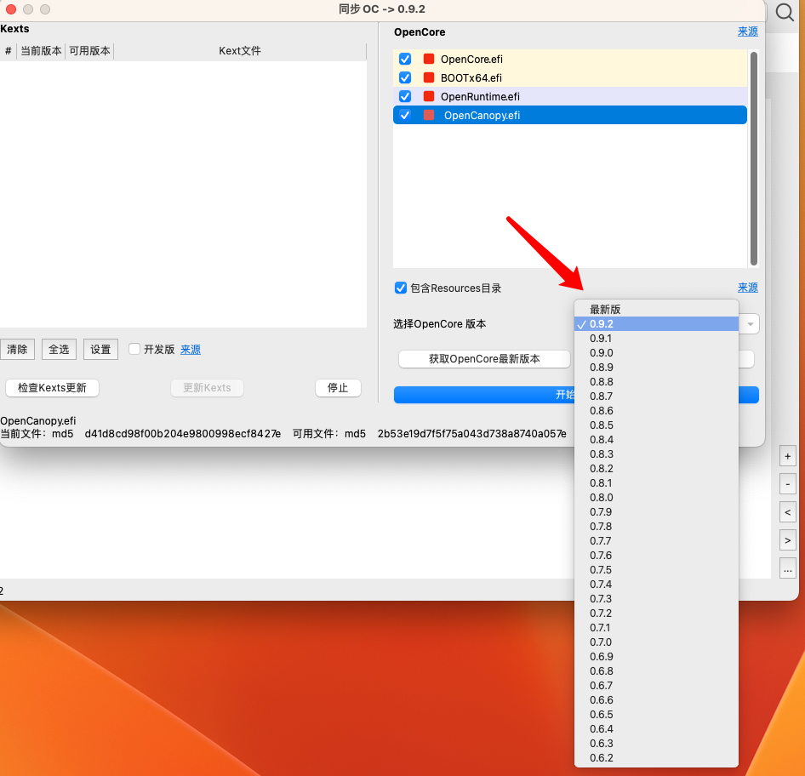Image resolution: width=805 pixels, height=776 pixels.
Task: Click the 检查Kexts更新 button
Action: pos(52,387)
